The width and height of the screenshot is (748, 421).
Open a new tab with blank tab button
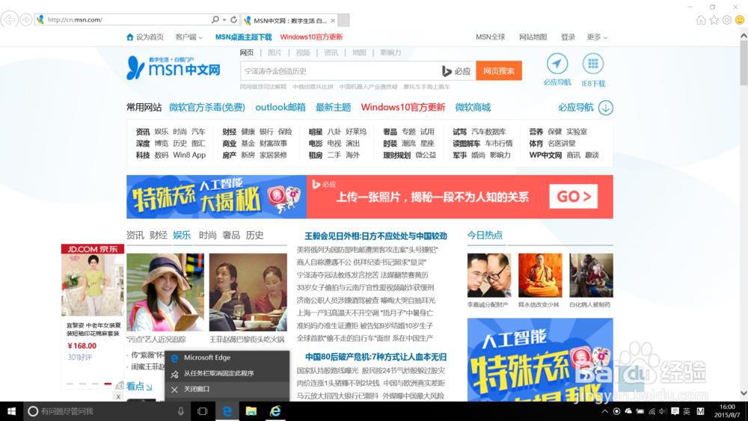(x=343, y=20)
